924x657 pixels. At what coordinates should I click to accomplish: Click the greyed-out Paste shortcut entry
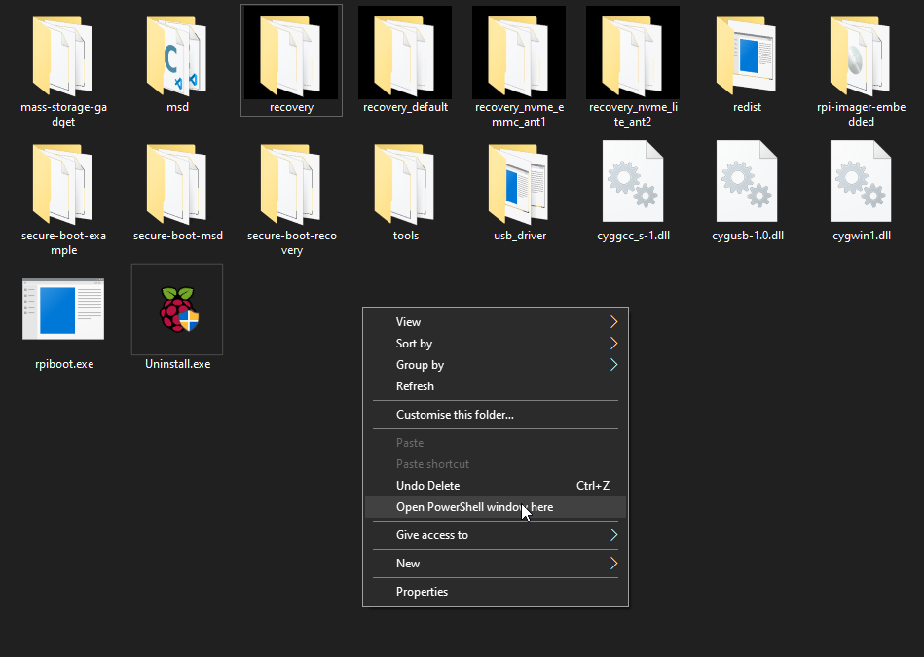tap(496, 463)
